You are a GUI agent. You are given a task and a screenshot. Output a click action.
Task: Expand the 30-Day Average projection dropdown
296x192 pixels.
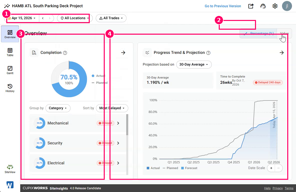coord(194,65)
